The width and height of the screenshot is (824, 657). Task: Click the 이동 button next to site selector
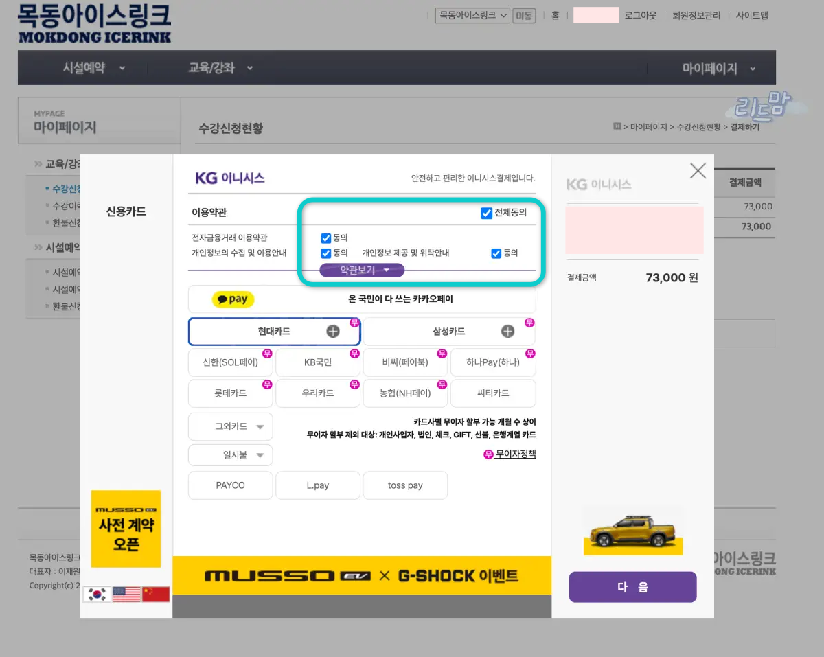point(524,15)
